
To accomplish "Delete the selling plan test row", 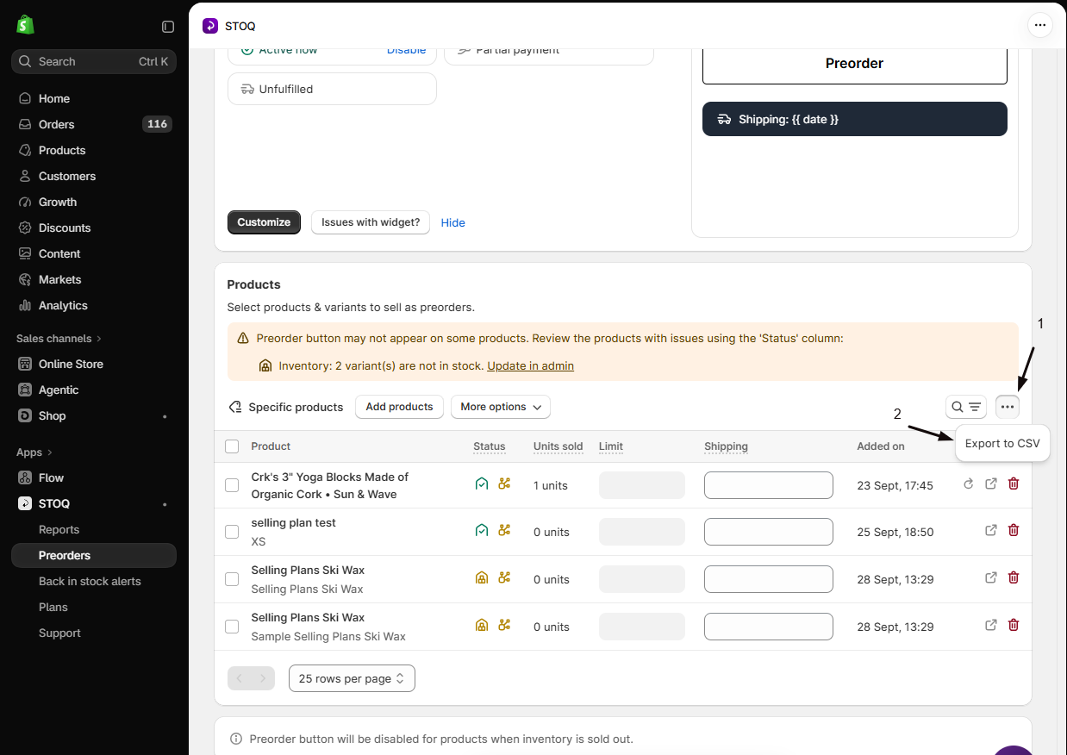I will [x=1014, y=531].
